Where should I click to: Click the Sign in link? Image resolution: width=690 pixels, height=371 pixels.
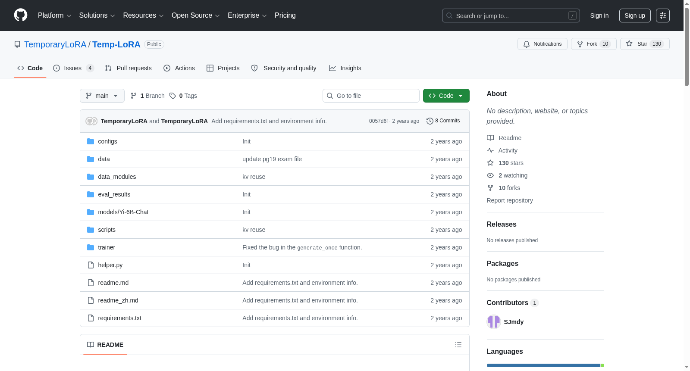(599, 16)
